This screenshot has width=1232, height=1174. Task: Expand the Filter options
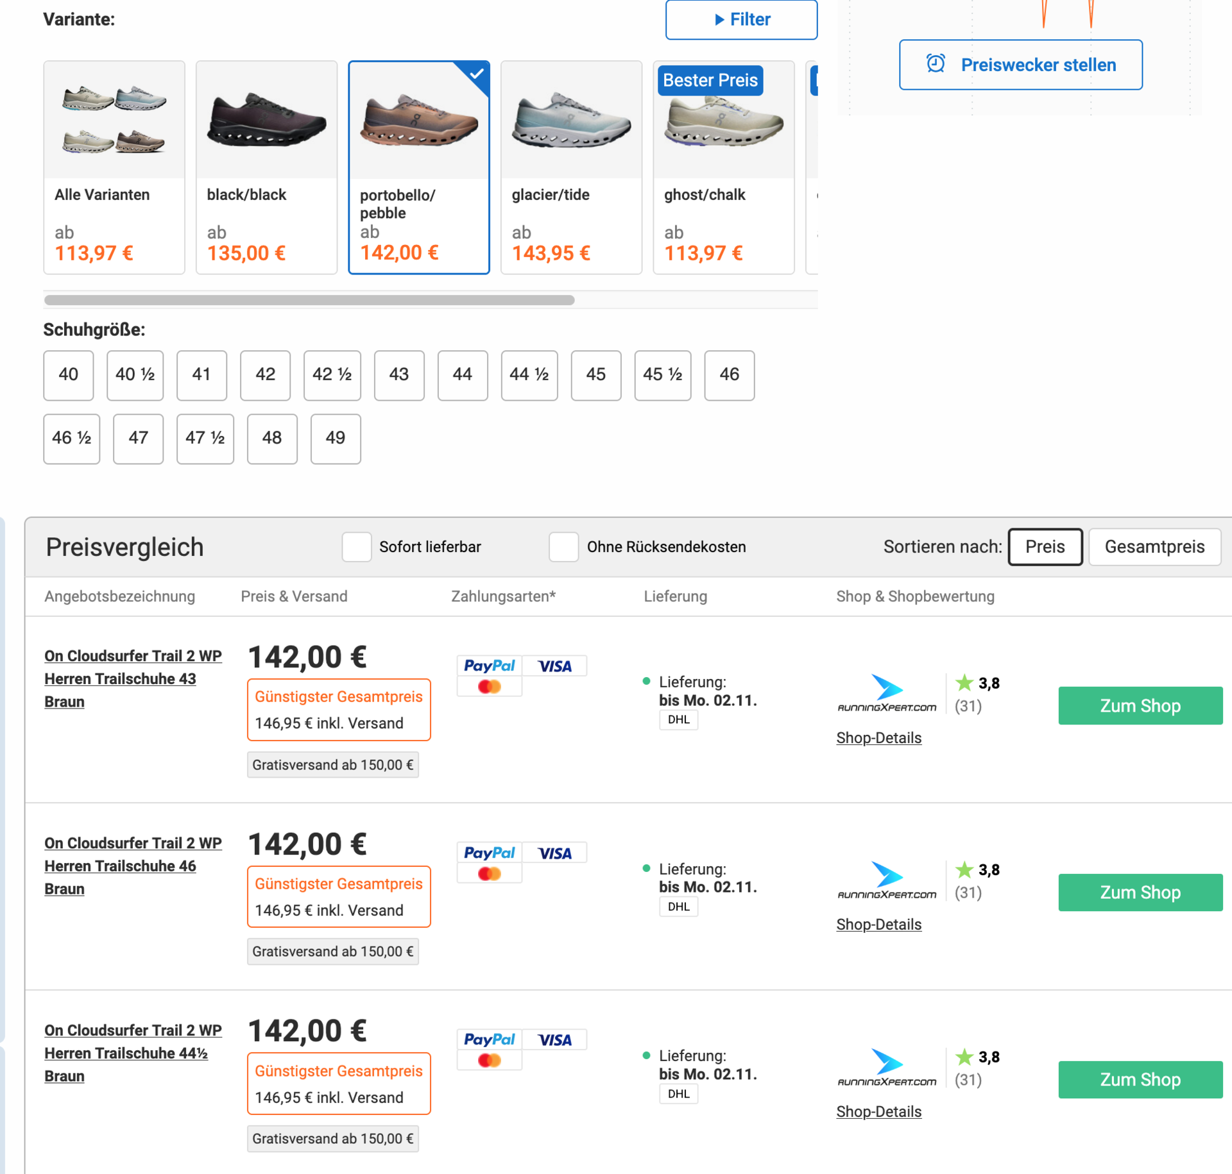pos(741,20)
